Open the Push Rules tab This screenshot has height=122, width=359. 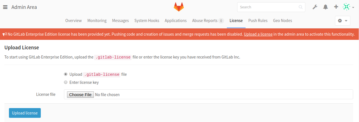[258, 21]
